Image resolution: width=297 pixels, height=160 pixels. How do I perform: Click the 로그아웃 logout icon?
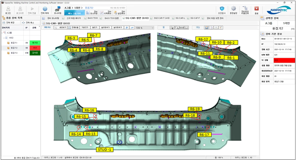[x=20, y=9]
